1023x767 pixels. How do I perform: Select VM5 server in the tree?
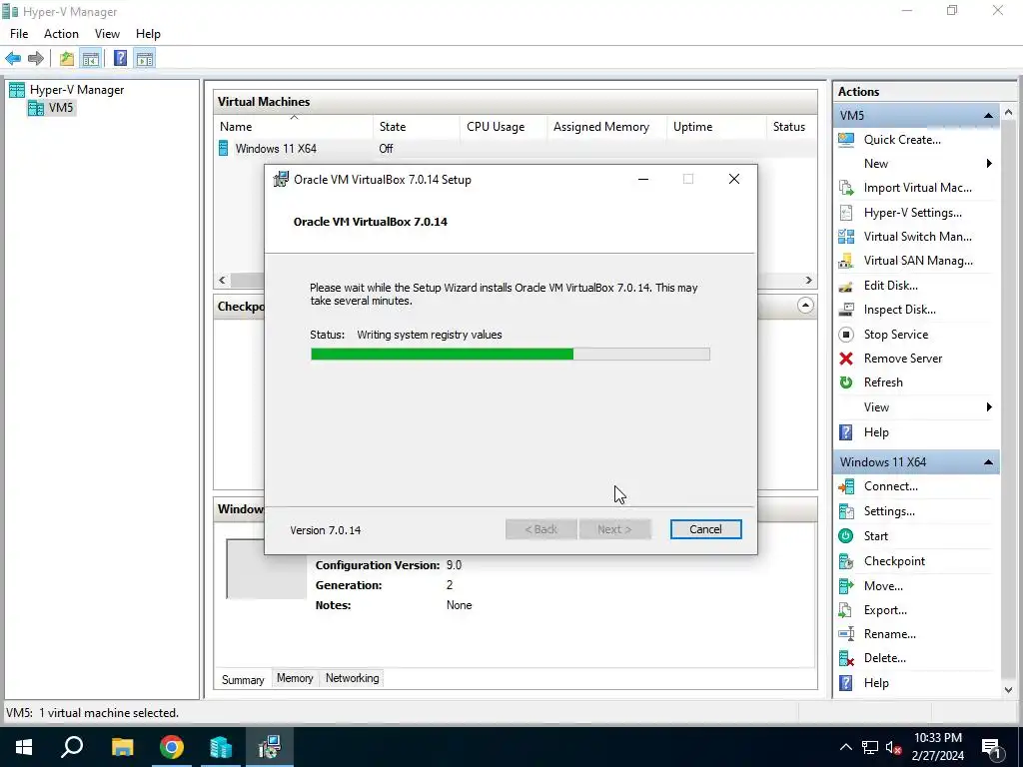[61, 108]
